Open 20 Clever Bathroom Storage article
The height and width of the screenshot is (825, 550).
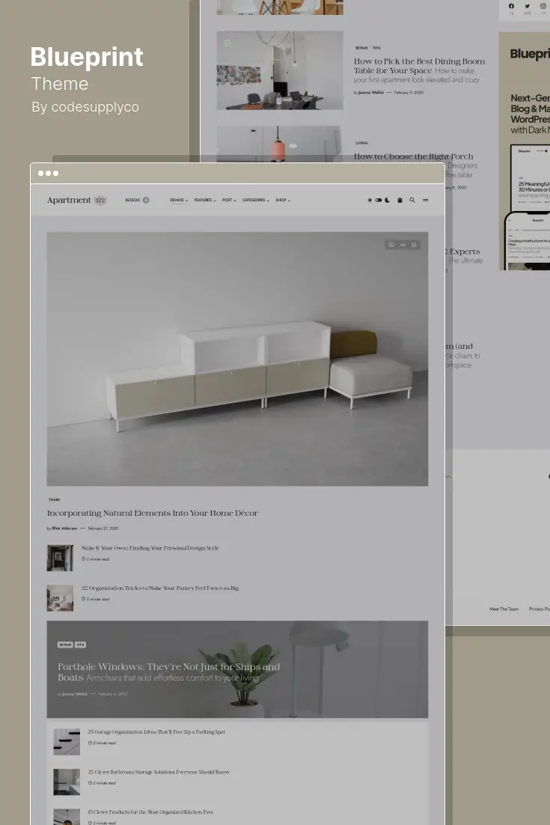coord(159,772)
